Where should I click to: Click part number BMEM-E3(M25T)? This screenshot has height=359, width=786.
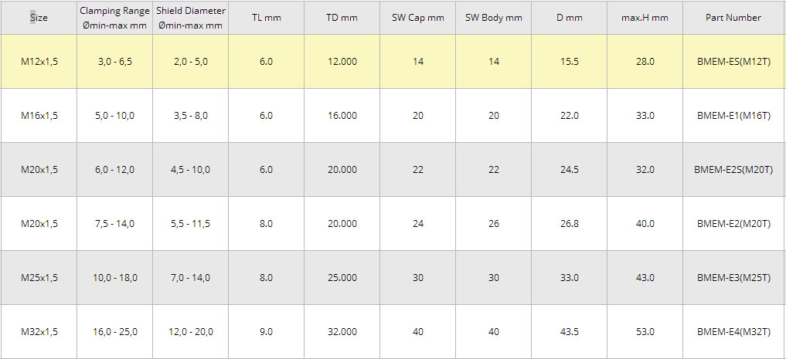pos(733,278)
